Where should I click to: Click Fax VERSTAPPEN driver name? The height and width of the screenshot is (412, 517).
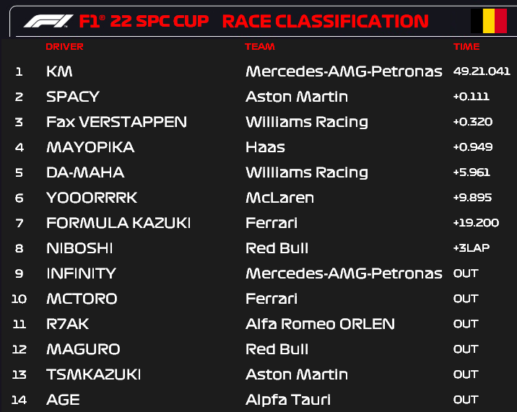click(x=117, y=122)
